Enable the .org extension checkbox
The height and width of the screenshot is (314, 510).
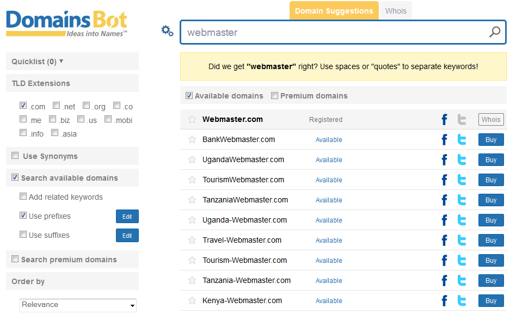86,106
